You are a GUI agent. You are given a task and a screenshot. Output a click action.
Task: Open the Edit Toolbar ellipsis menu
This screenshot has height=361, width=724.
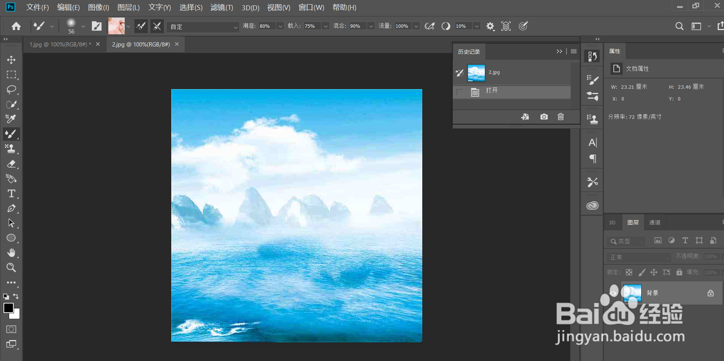point(11,283)
